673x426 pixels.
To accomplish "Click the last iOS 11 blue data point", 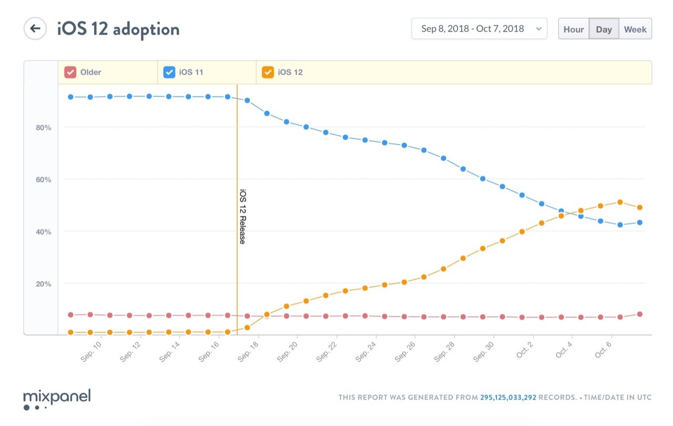I will click(x=640, y=222).
